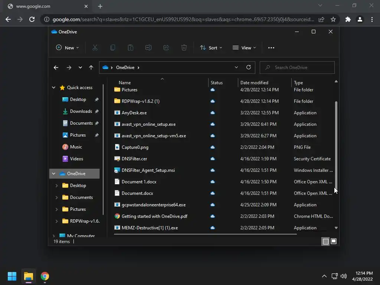Expand the RDPWrap-v1.6 tree node
Viewport: 380px width, 285px height.
[57, 221]
